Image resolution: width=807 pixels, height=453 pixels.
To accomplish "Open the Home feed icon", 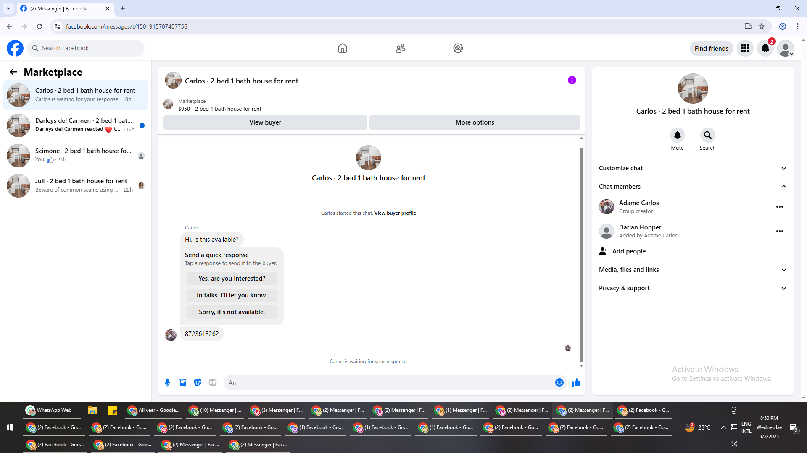I will pos(343,48).
